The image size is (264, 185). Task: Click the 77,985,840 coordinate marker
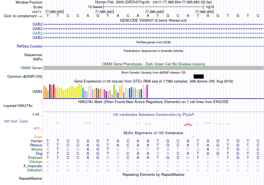click(x=104, y=12)
